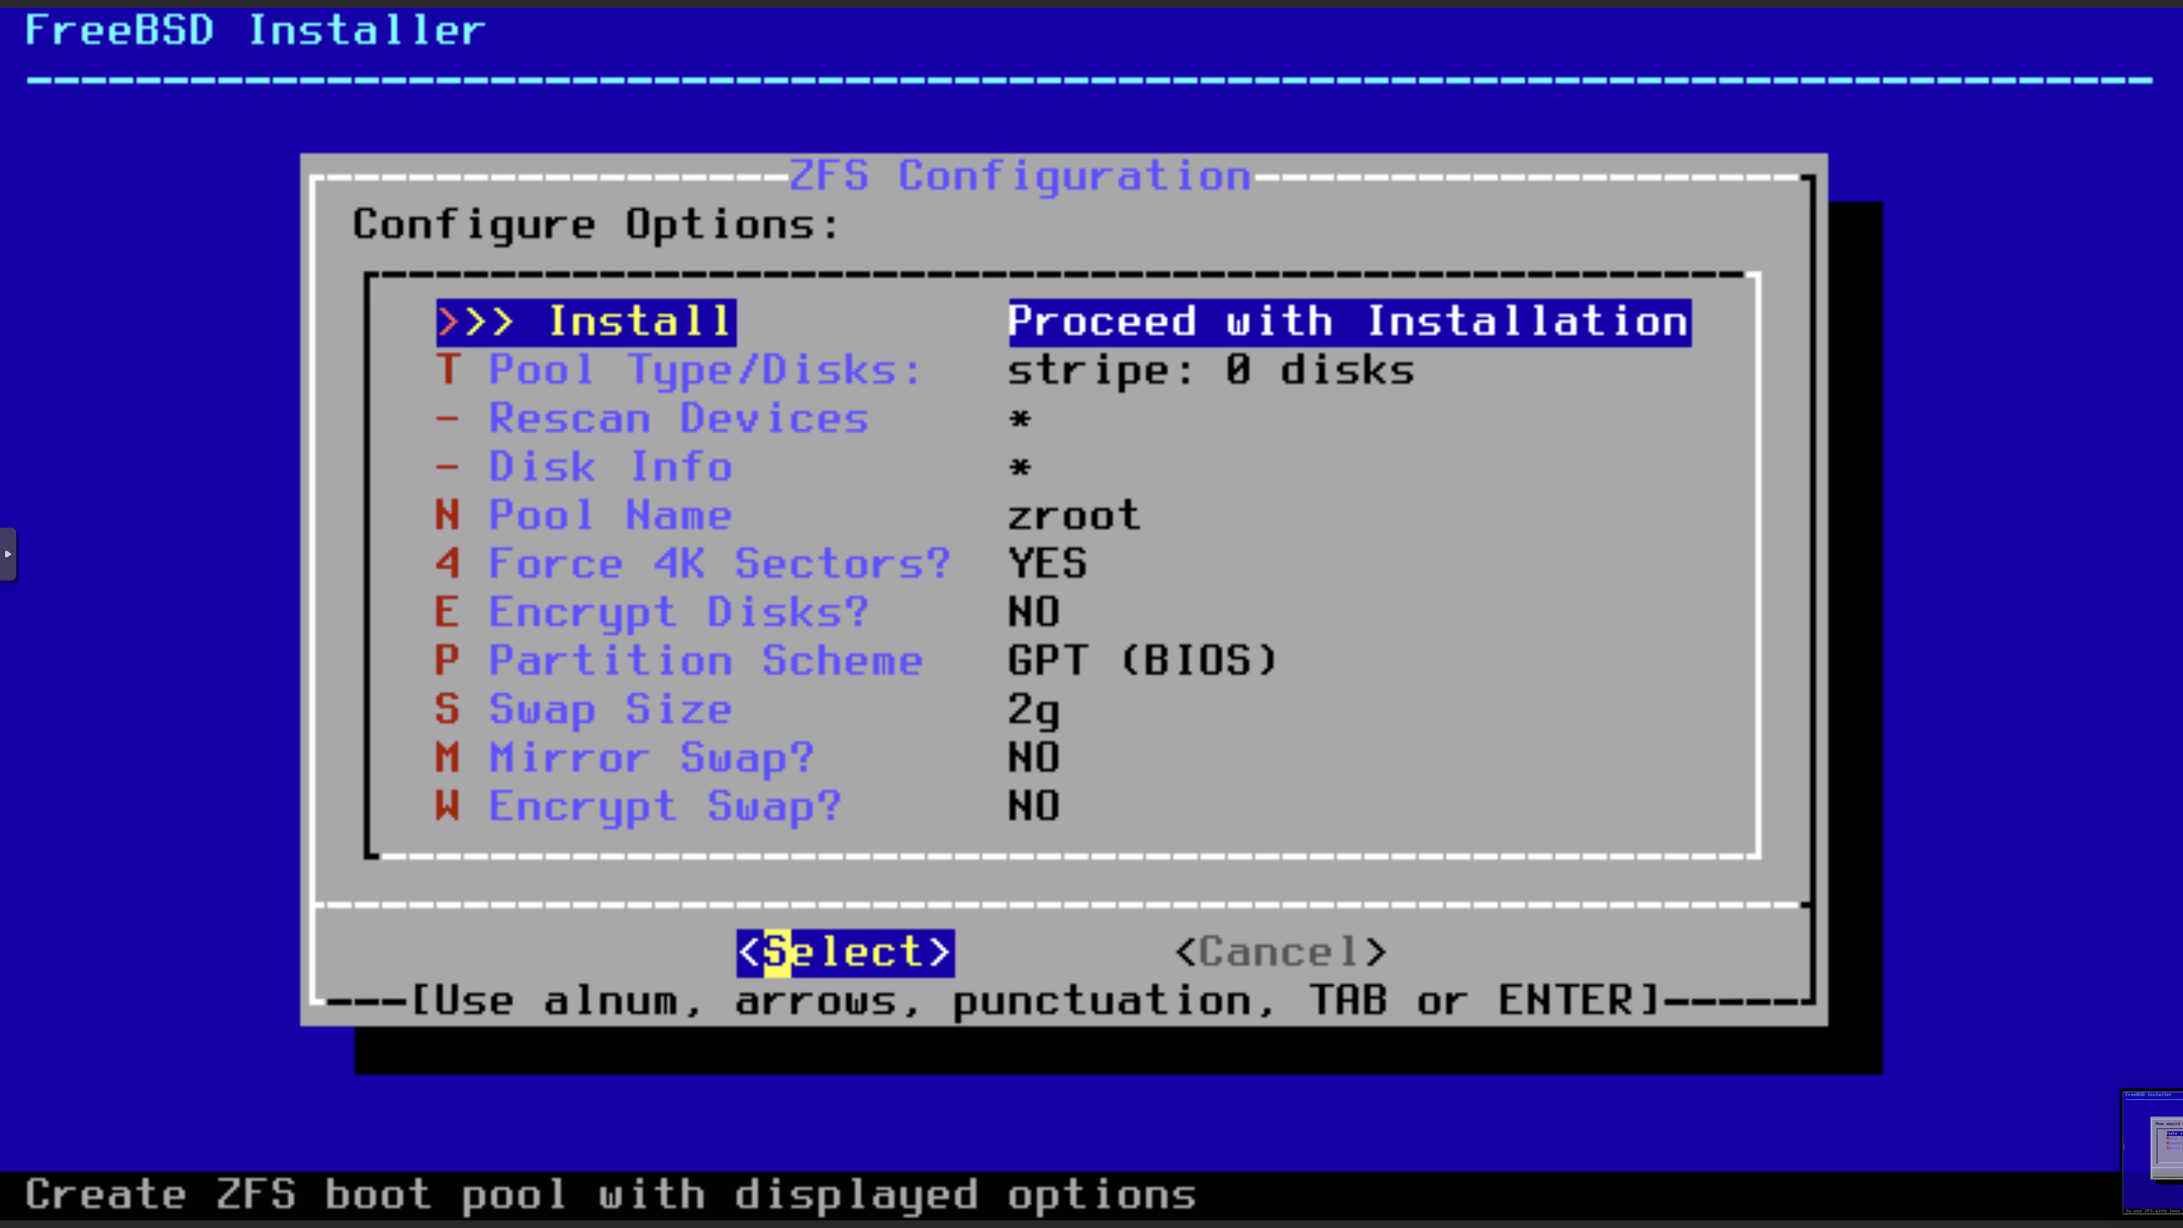This screenshot has height=1228, width=2183.
Task: Open the Pool Type/Disks configuration
Action: tap(704, 369)
